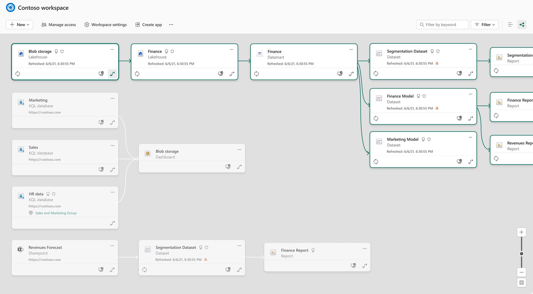Click the refresh icon on Blob storage Lakehouse card
The height and width of the screenshot is (294, 533).
tap(18, 74)
